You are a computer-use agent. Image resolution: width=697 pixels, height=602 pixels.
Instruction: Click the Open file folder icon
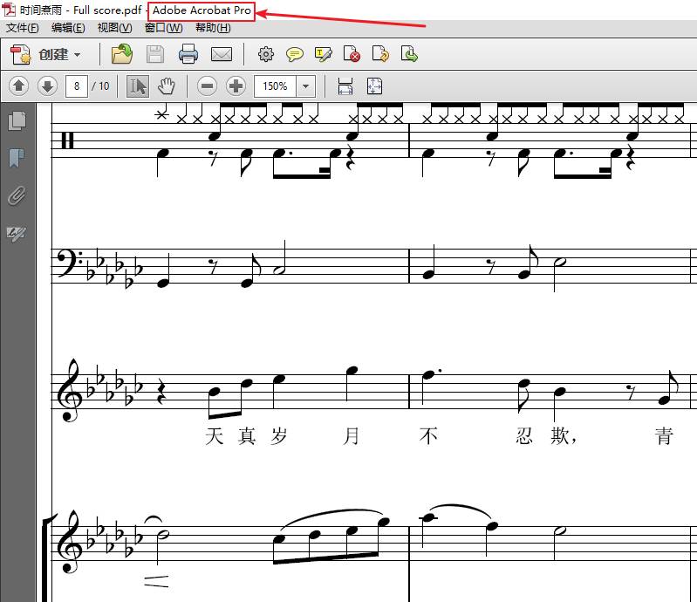122,54
